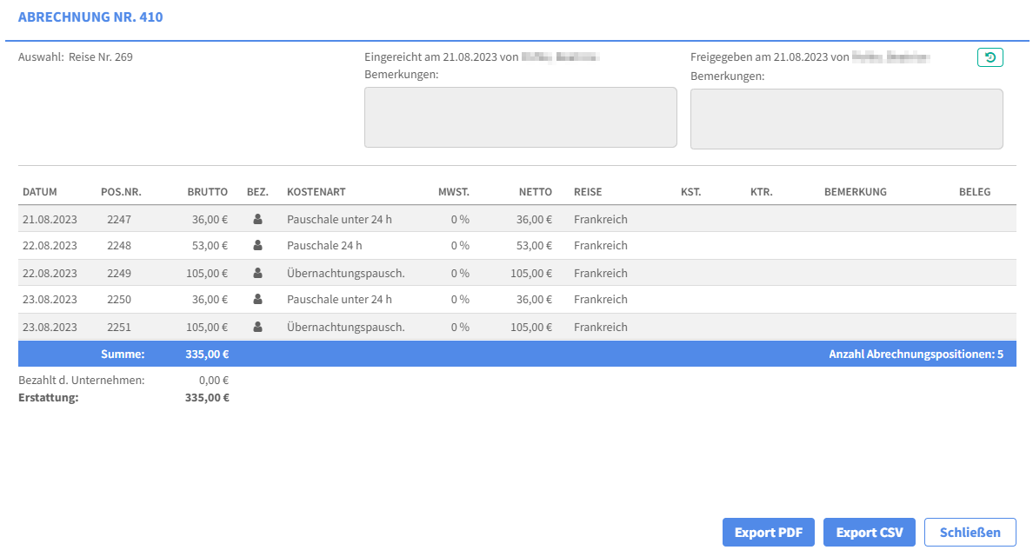
Task: Close dialog with Schließen button
Action: tap(970, 533)
